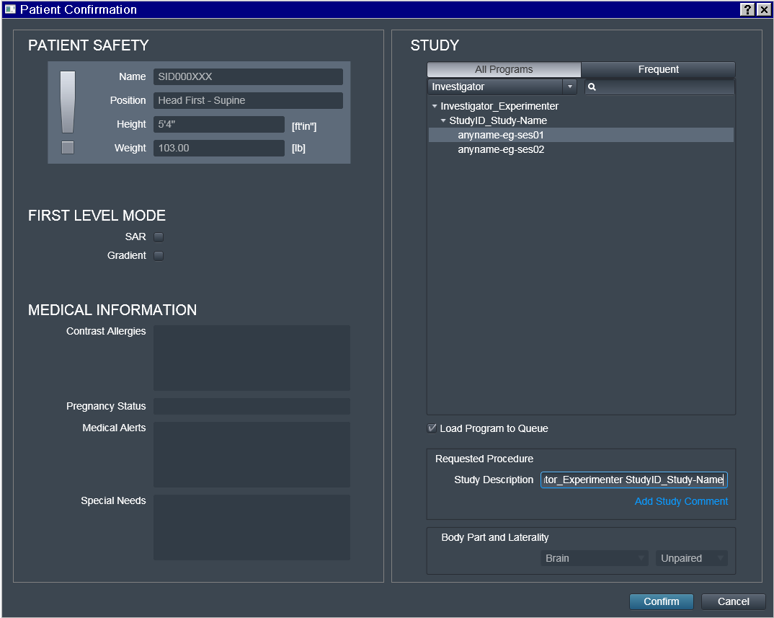Screen dimensions: 774x618
Task: Switch to the All Programs tab
Action: pyautogui.click(x=504, y=70)
